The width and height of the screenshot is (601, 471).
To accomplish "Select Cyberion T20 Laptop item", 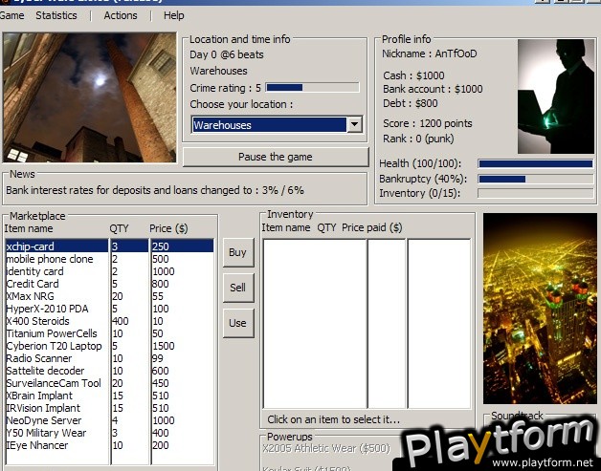I will [56, 346].
